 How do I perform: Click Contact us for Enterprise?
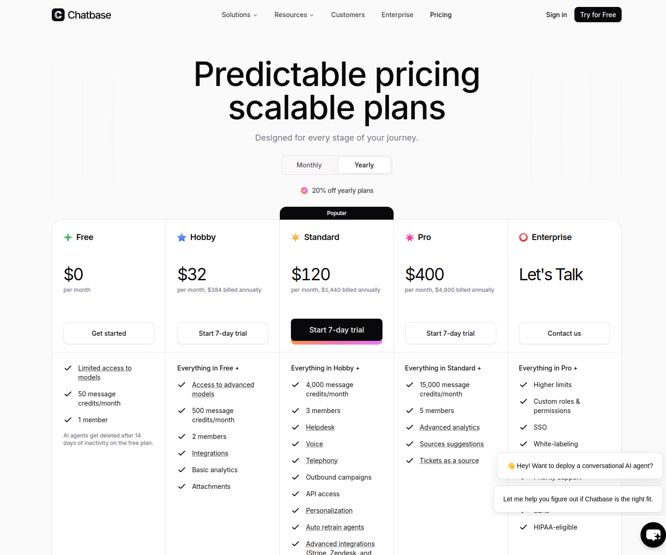coord(564,333)
